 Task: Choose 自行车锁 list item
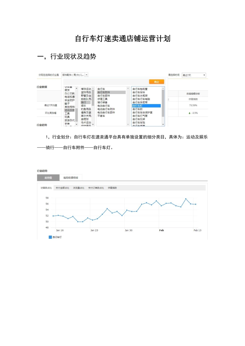[x=137, y=109]
